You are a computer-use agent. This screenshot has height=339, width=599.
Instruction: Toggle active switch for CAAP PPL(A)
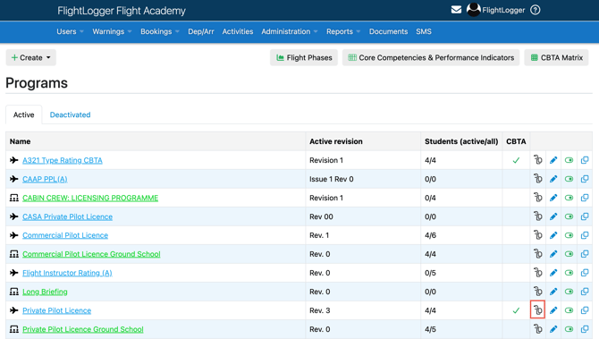click(x=569, y=179)
